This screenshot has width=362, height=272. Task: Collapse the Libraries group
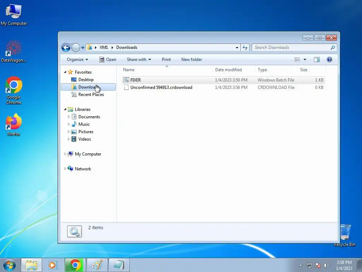tap(65, 109)
